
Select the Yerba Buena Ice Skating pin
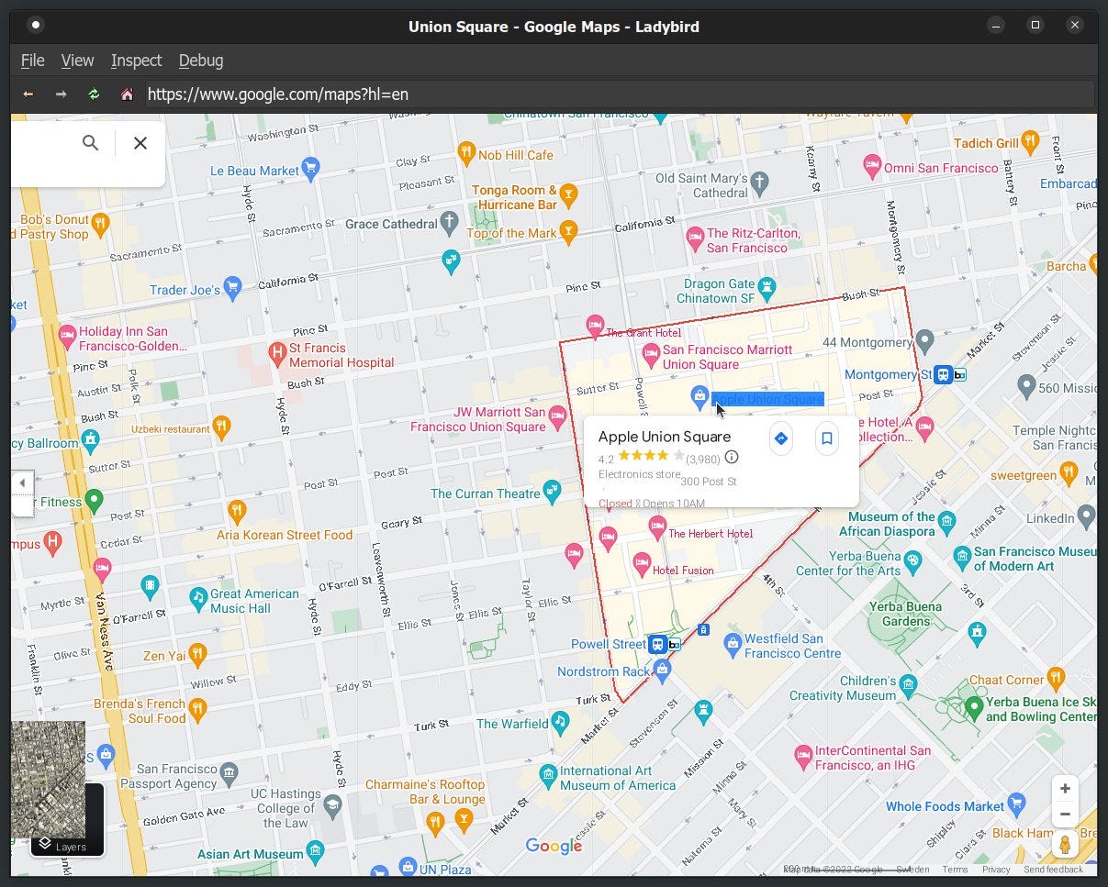974,707
